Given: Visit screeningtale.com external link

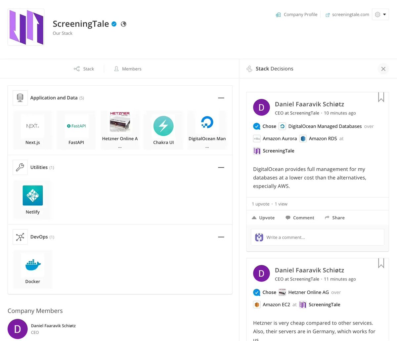Looking at the screenshot, I should click(347, 15).
